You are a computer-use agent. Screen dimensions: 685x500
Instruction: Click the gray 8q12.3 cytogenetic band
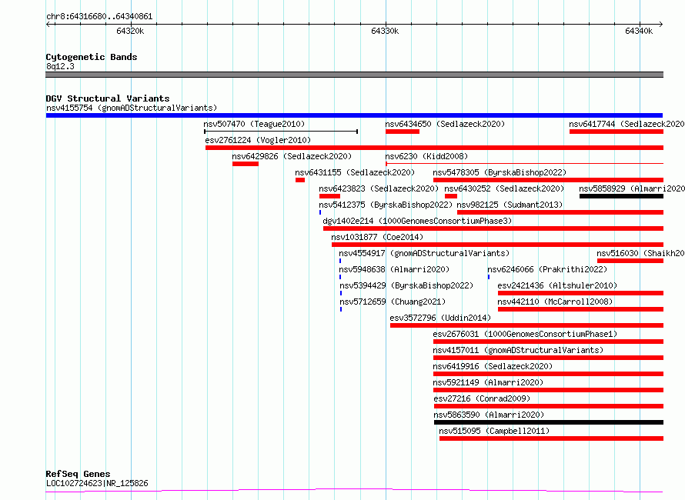tap(354, 75)
